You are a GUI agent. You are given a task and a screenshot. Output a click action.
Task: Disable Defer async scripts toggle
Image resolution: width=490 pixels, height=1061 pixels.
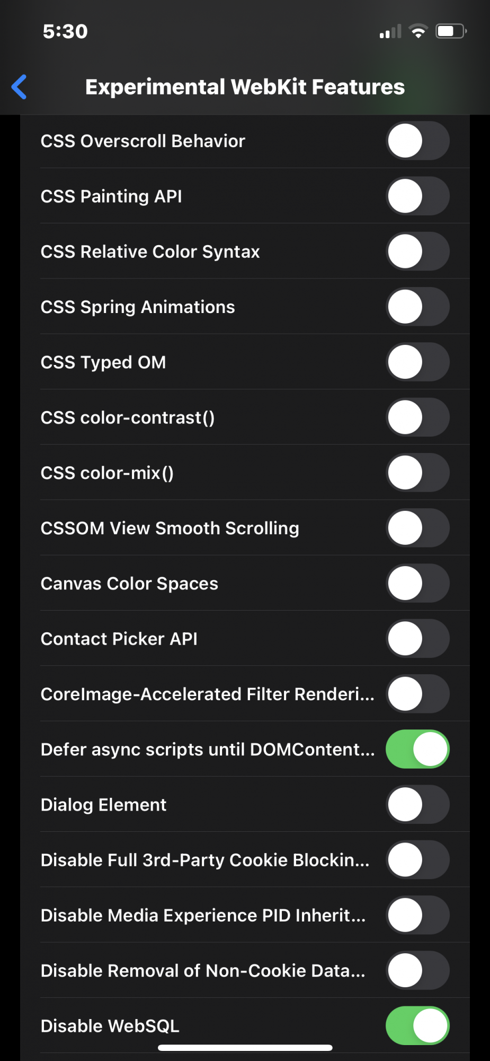tap(417, 750)
